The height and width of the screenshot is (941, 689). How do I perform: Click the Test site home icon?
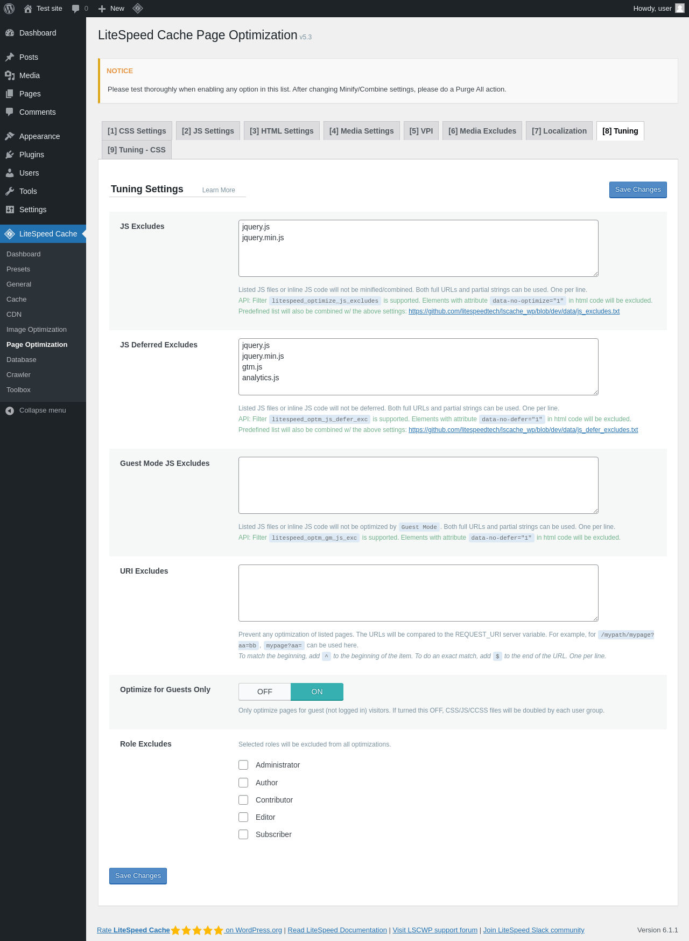point(28,9)
